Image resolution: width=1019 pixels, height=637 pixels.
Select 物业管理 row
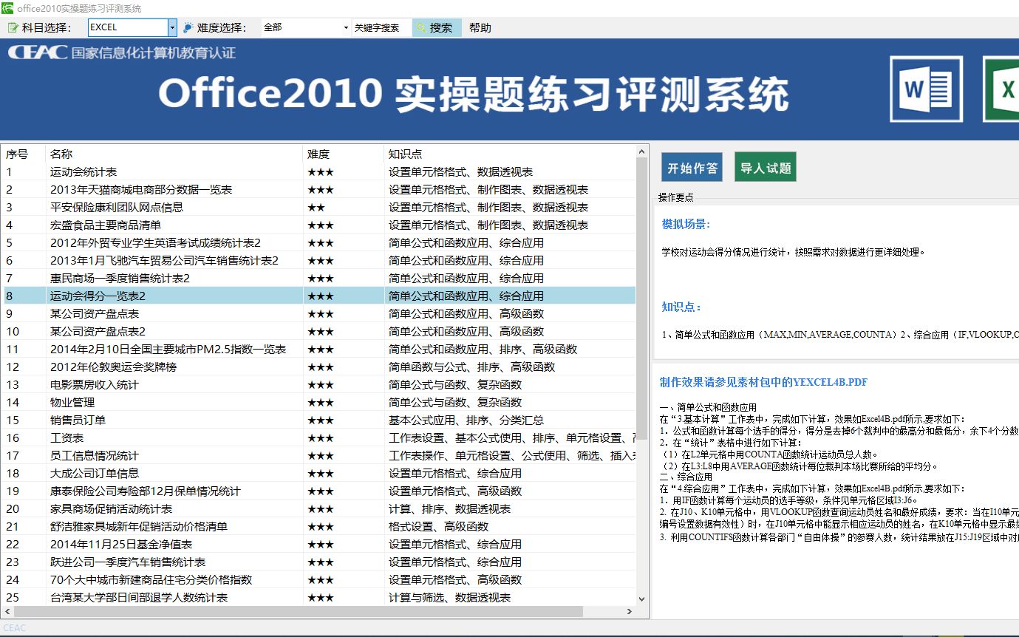click(318, 402)
